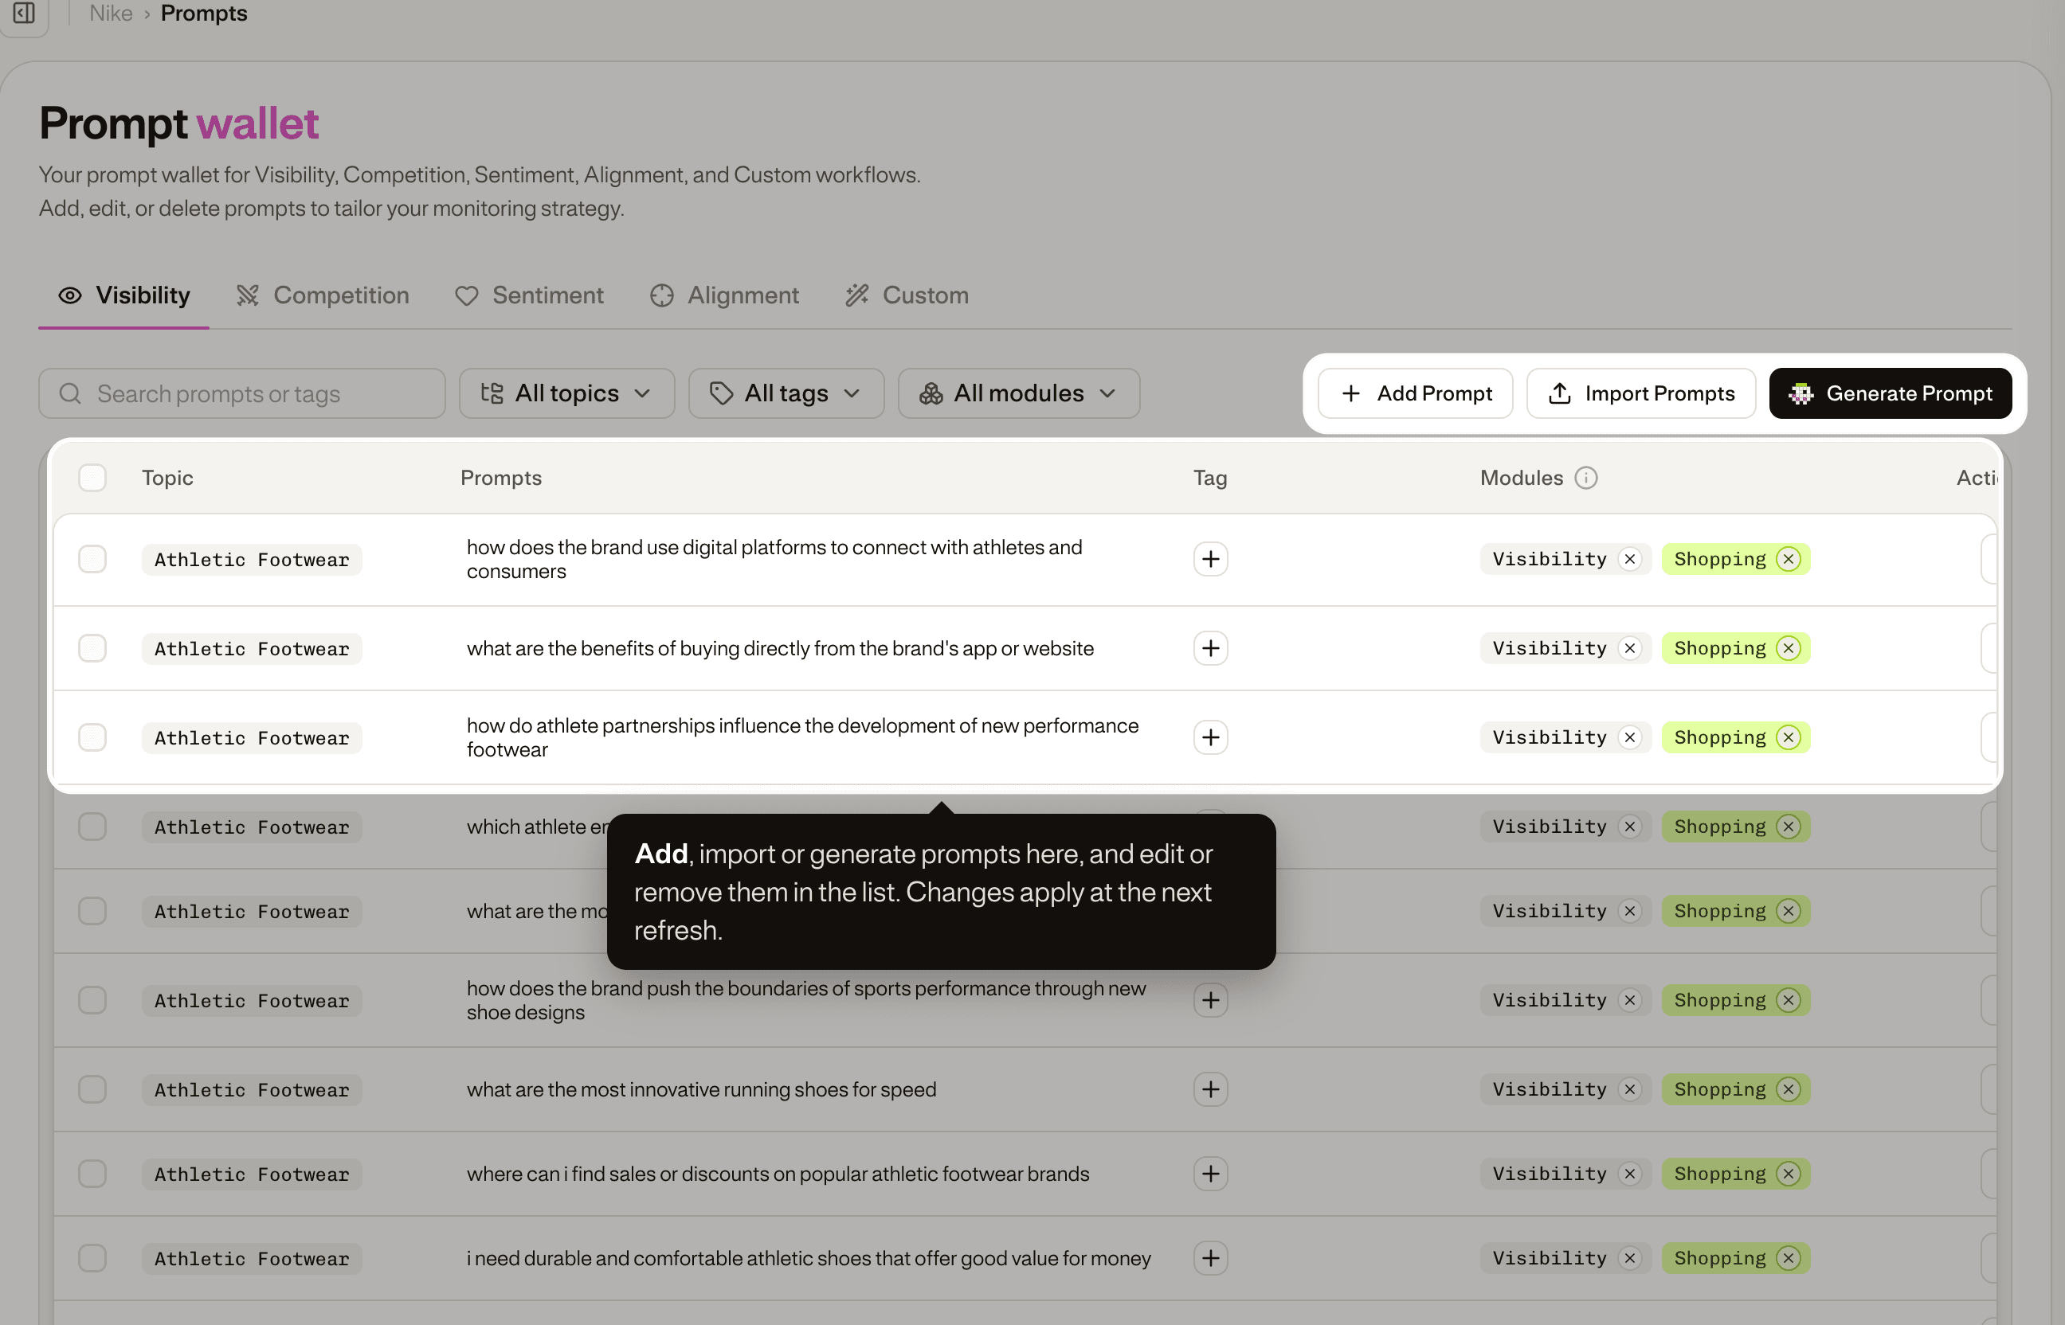Remove Visibility module from 'athlete partnerships' row
Screen dimensions: 2065x1325
pos(1629,737)
